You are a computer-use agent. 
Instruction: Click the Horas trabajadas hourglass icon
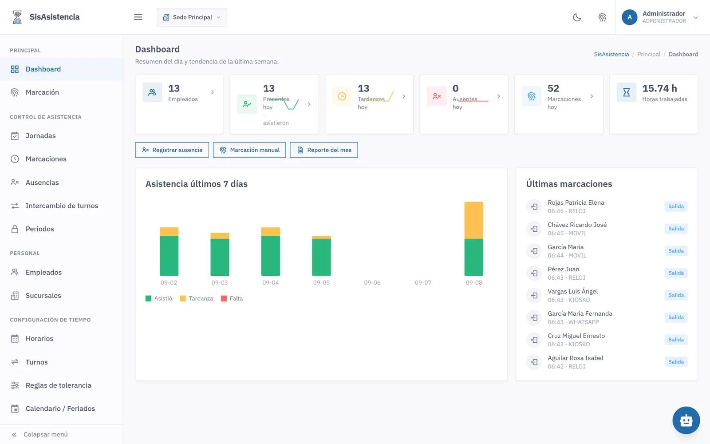[x=627, y=92]
